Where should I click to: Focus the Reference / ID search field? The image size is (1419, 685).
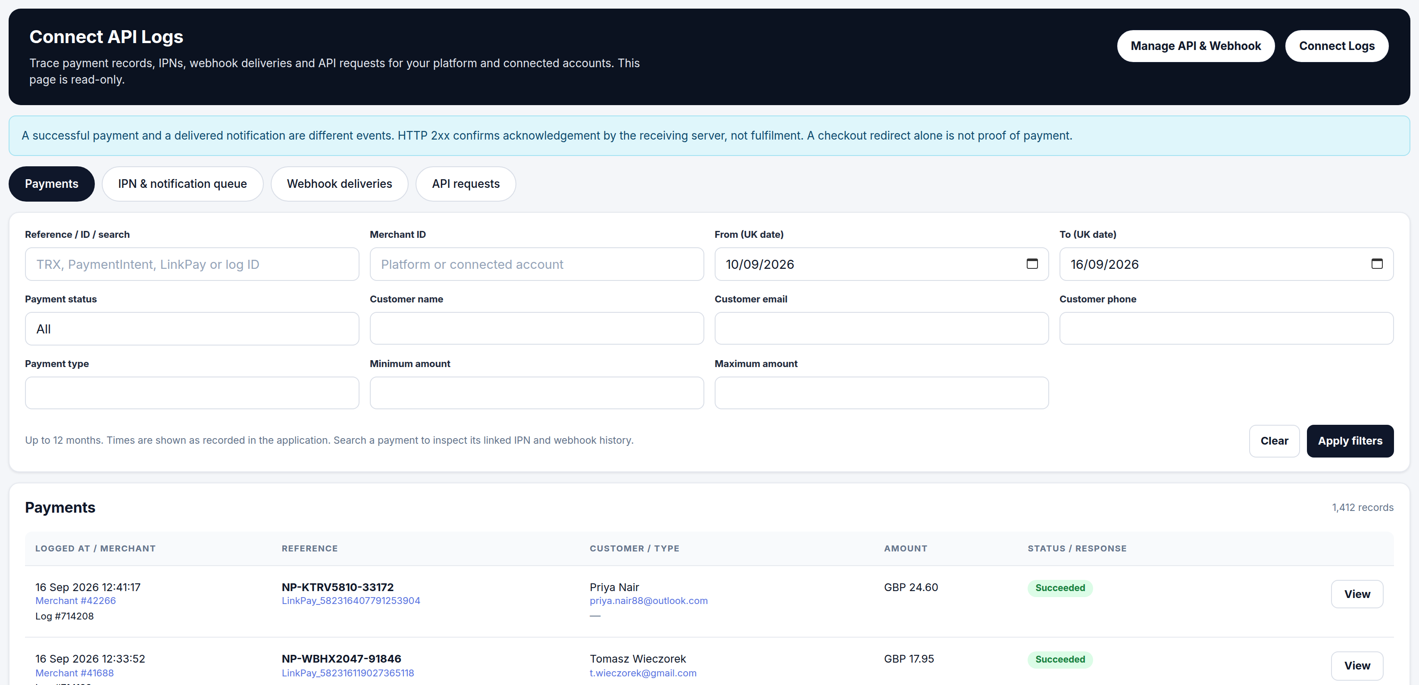tap(192, 265)
